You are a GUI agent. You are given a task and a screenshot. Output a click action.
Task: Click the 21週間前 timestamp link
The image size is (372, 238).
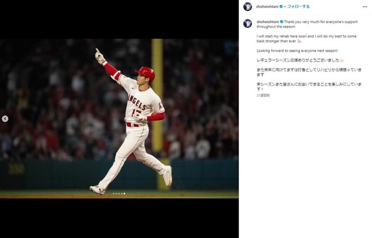263,95
